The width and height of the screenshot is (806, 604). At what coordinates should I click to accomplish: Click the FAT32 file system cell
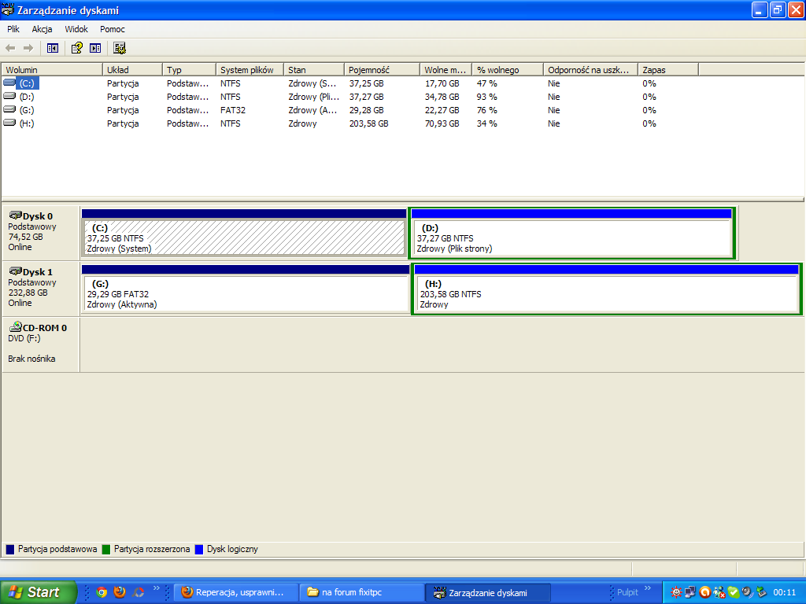click(233, 110)
